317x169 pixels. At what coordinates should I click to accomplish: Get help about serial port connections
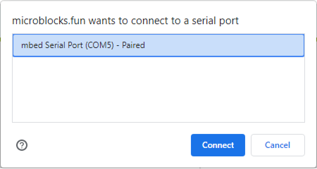point(22,145)
